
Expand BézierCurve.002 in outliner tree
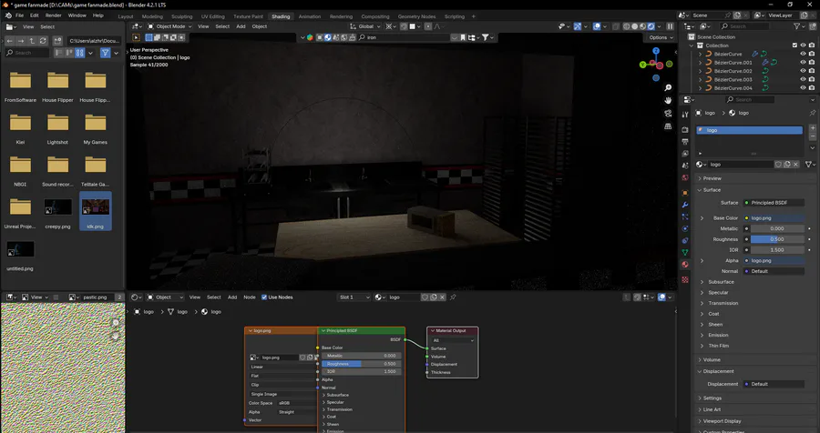pos(701,71)
